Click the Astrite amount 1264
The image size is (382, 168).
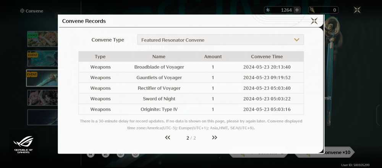(286, 10)
